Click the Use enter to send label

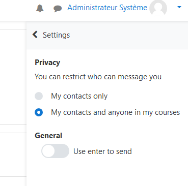point(102,151)
